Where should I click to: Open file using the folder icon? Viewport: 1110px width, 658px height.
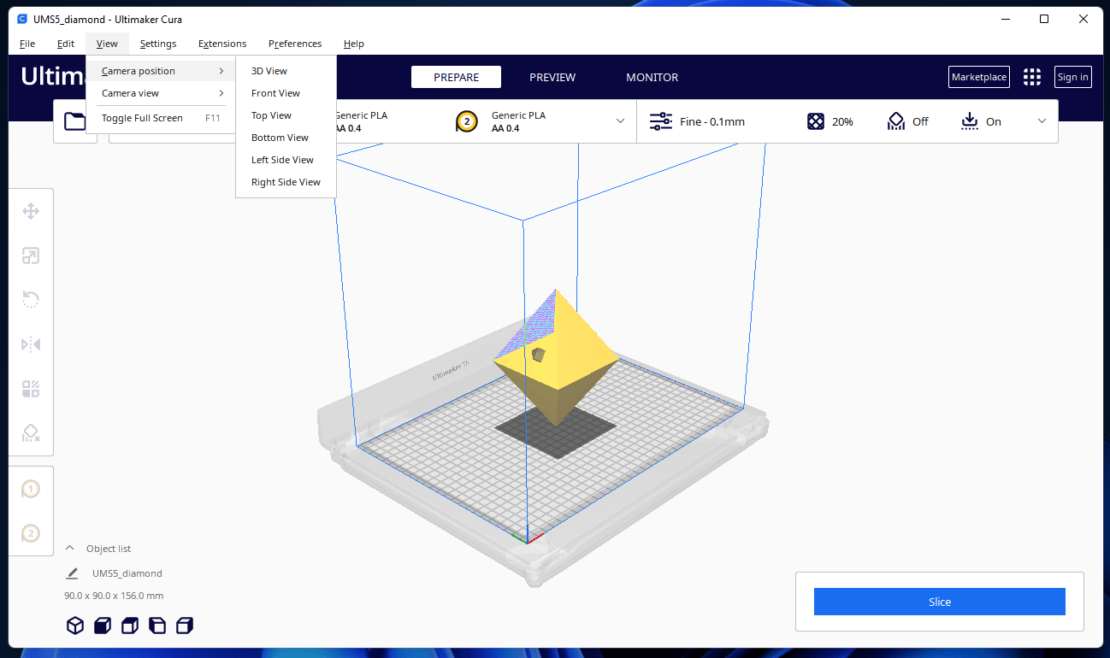pos(75,121)
